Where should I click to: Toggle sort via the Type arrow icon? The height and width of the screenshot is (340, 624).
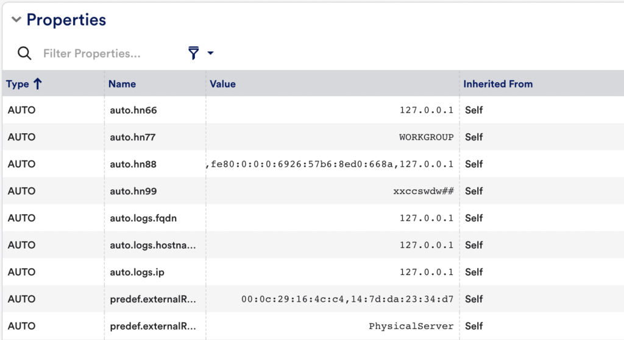[x=37, y=84]
